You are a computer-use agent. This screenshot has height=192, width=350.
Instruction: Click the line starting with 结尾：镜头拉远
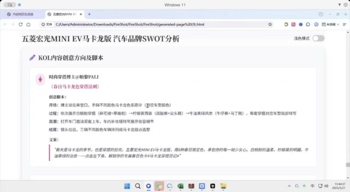(x=100, y=130)
